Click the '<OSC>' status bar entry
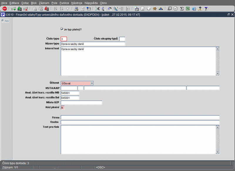 100,167
